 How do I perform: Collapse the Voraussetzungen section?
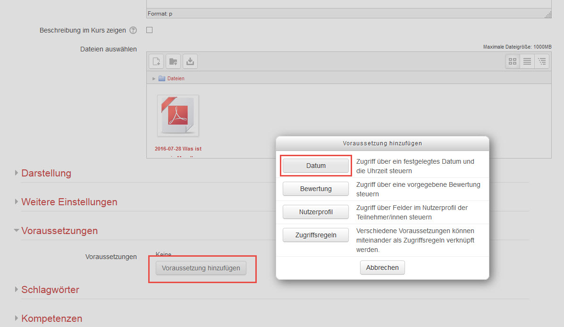pos(59,231)
